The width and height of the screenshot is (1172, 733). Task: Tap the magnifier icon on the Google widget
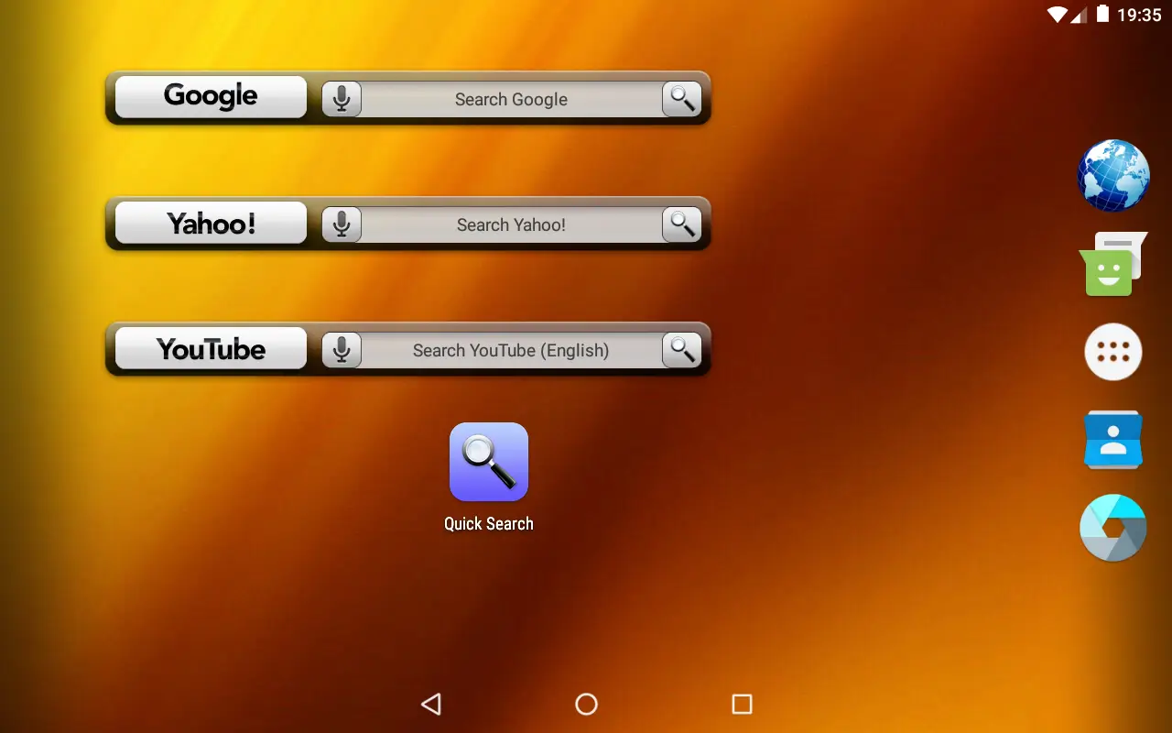click(681, 98)
